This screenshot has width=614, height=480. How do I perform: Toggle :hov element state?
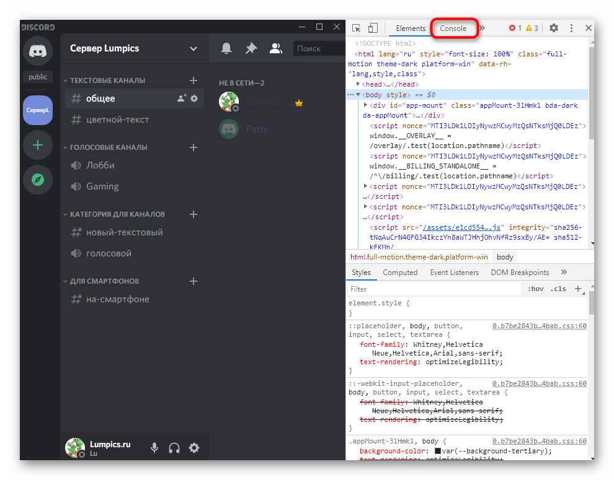[x=535, y=289]
